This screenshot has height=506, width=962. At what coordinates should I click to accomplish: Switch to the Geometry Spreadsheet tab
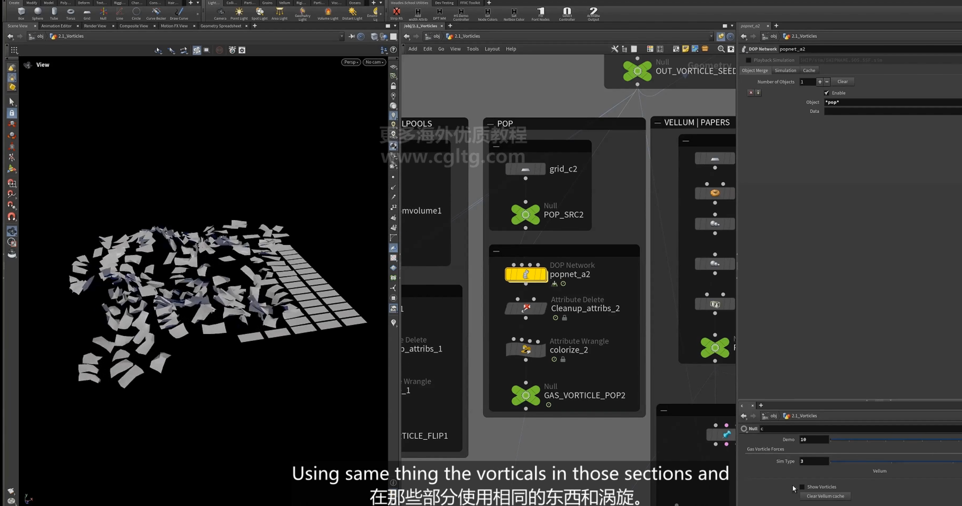[221, 26]
